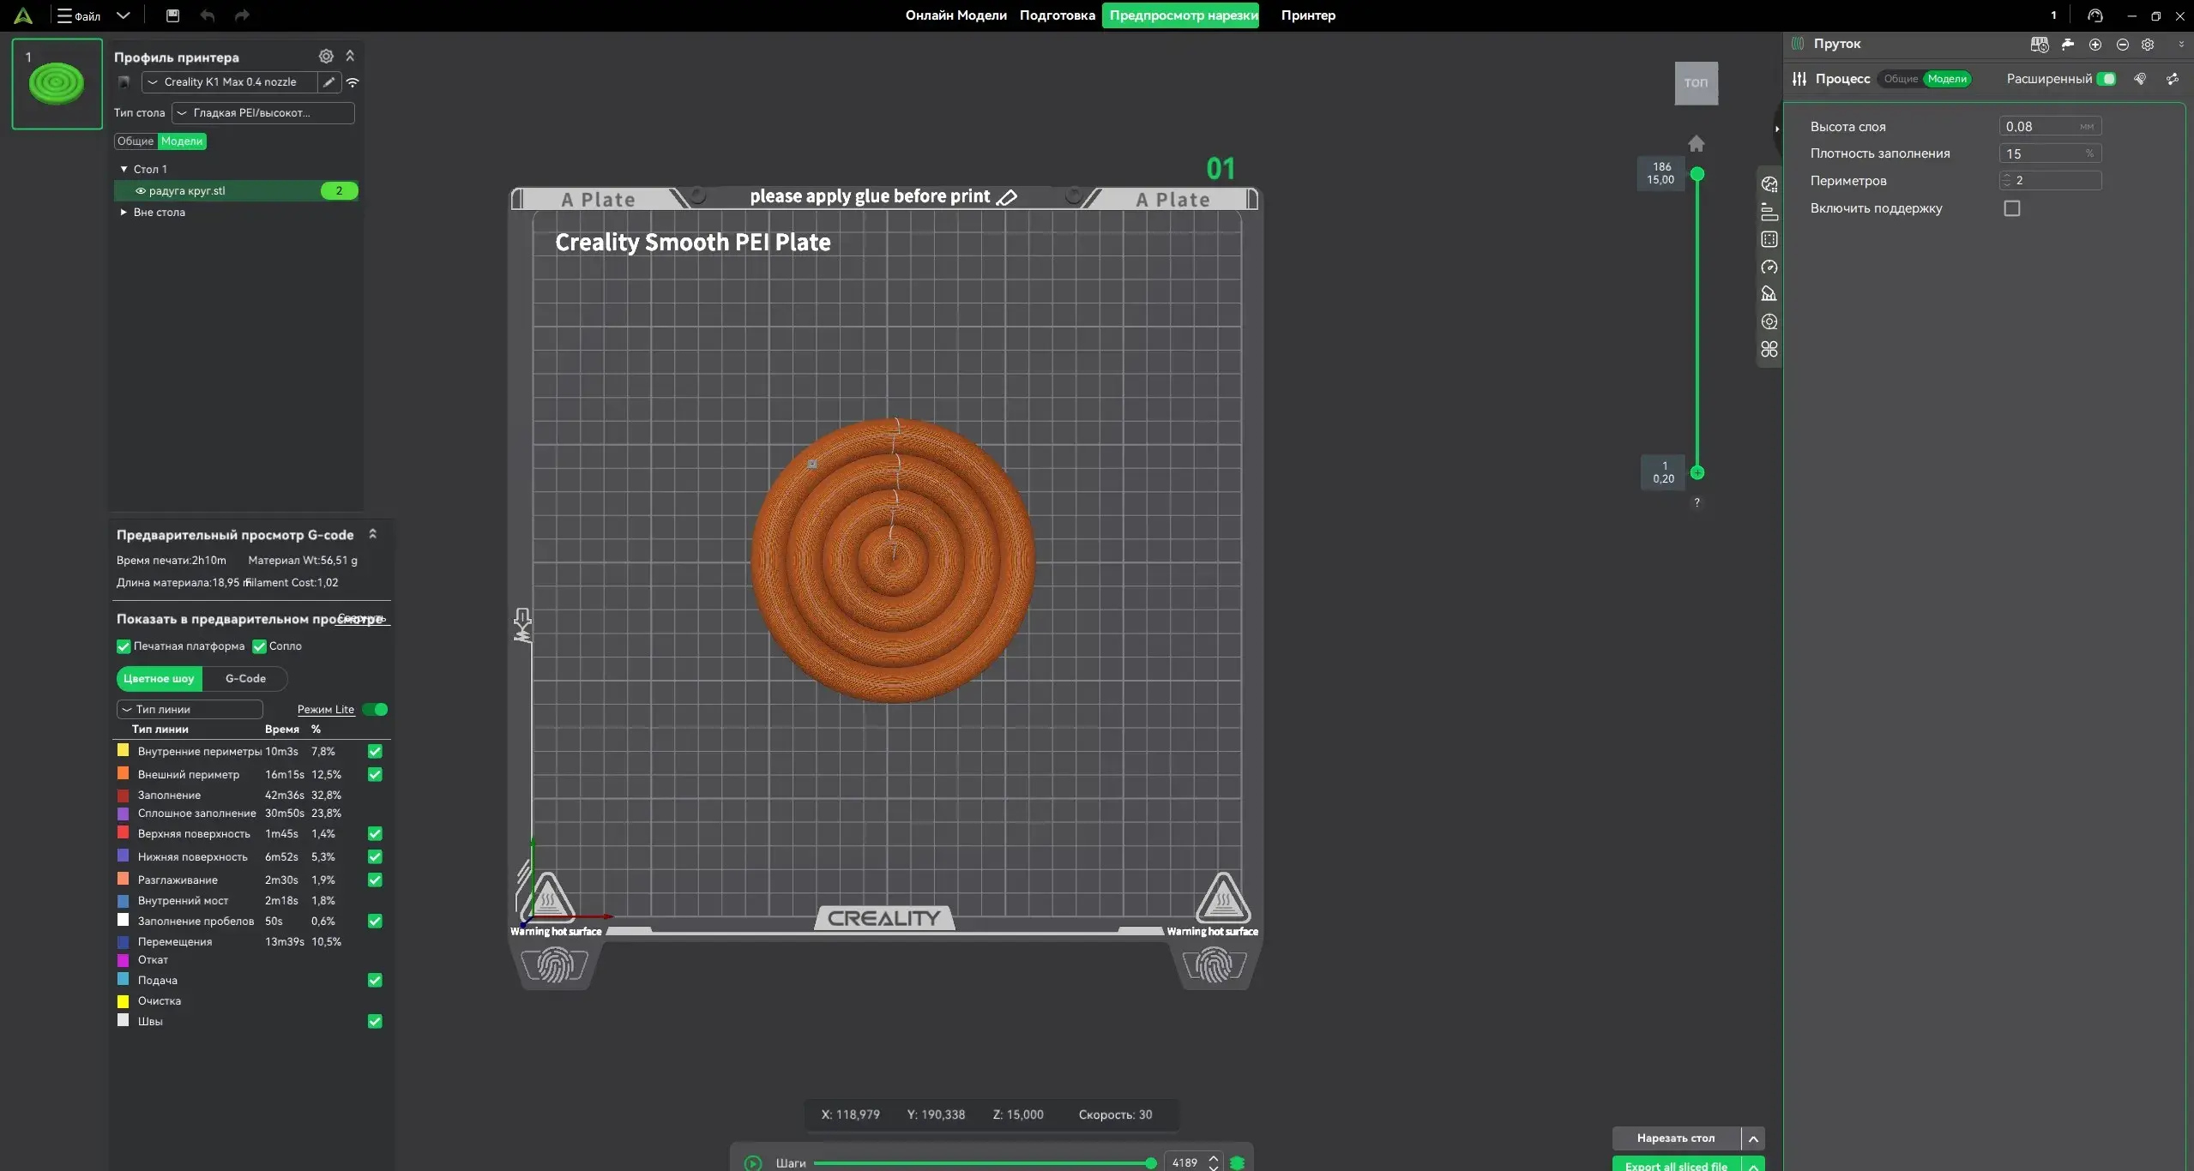Open the Файл menu
The image size is (2194, 1171).
pos(79,15)
